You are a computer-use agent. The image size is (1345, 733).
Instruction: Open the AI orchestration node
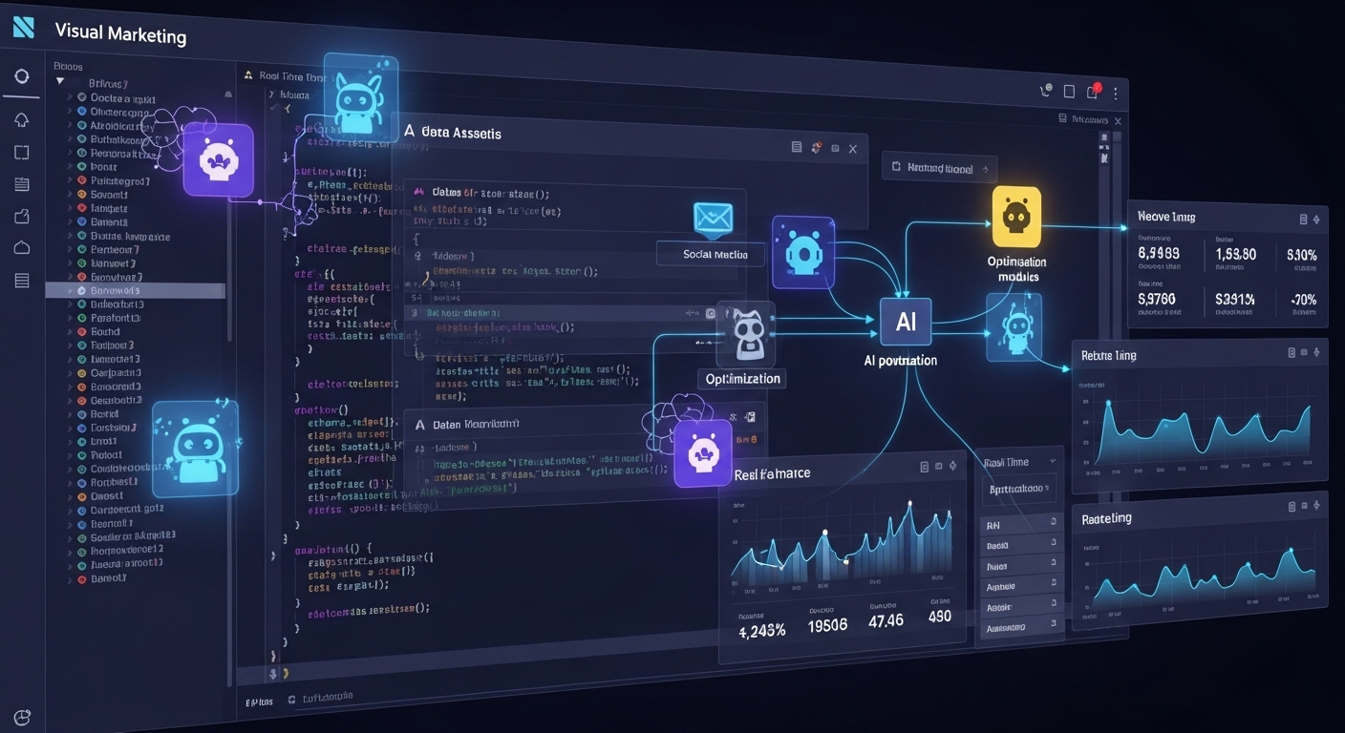click(x=904, y=322)
